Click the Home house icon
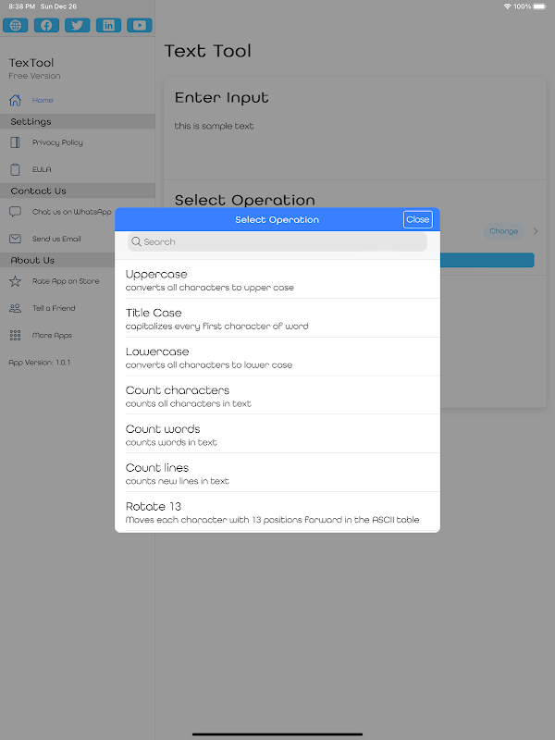This screenshot has width=555, height=740. click(x=15, y=100)
